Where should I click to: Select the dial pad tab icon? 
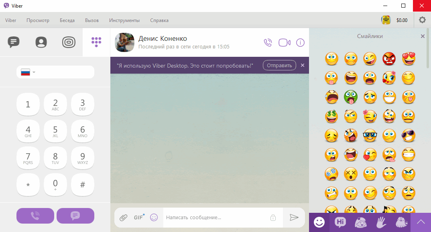point(96,42)
